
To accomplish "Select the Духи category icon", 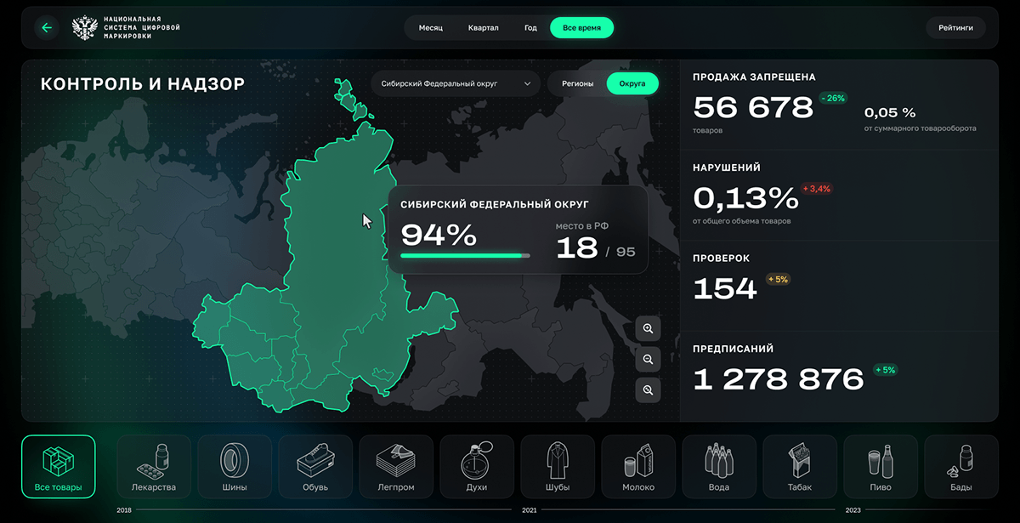I will tap(477, 466).
